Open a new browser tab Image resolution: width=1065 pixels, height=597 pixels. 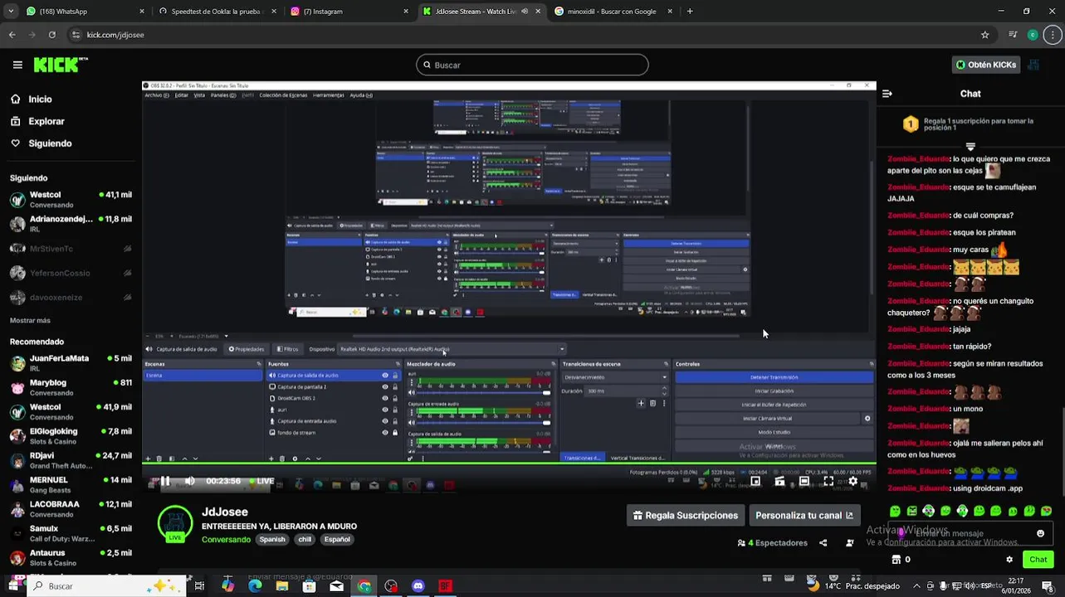point(690,12)
